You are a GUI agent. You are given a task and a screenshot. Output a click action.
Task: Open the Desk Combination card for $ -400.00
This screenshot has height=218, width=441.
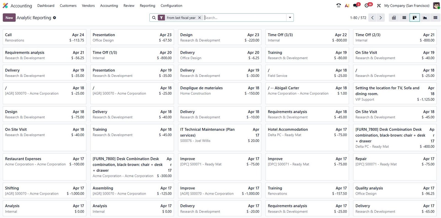click(x=395, y=137)
